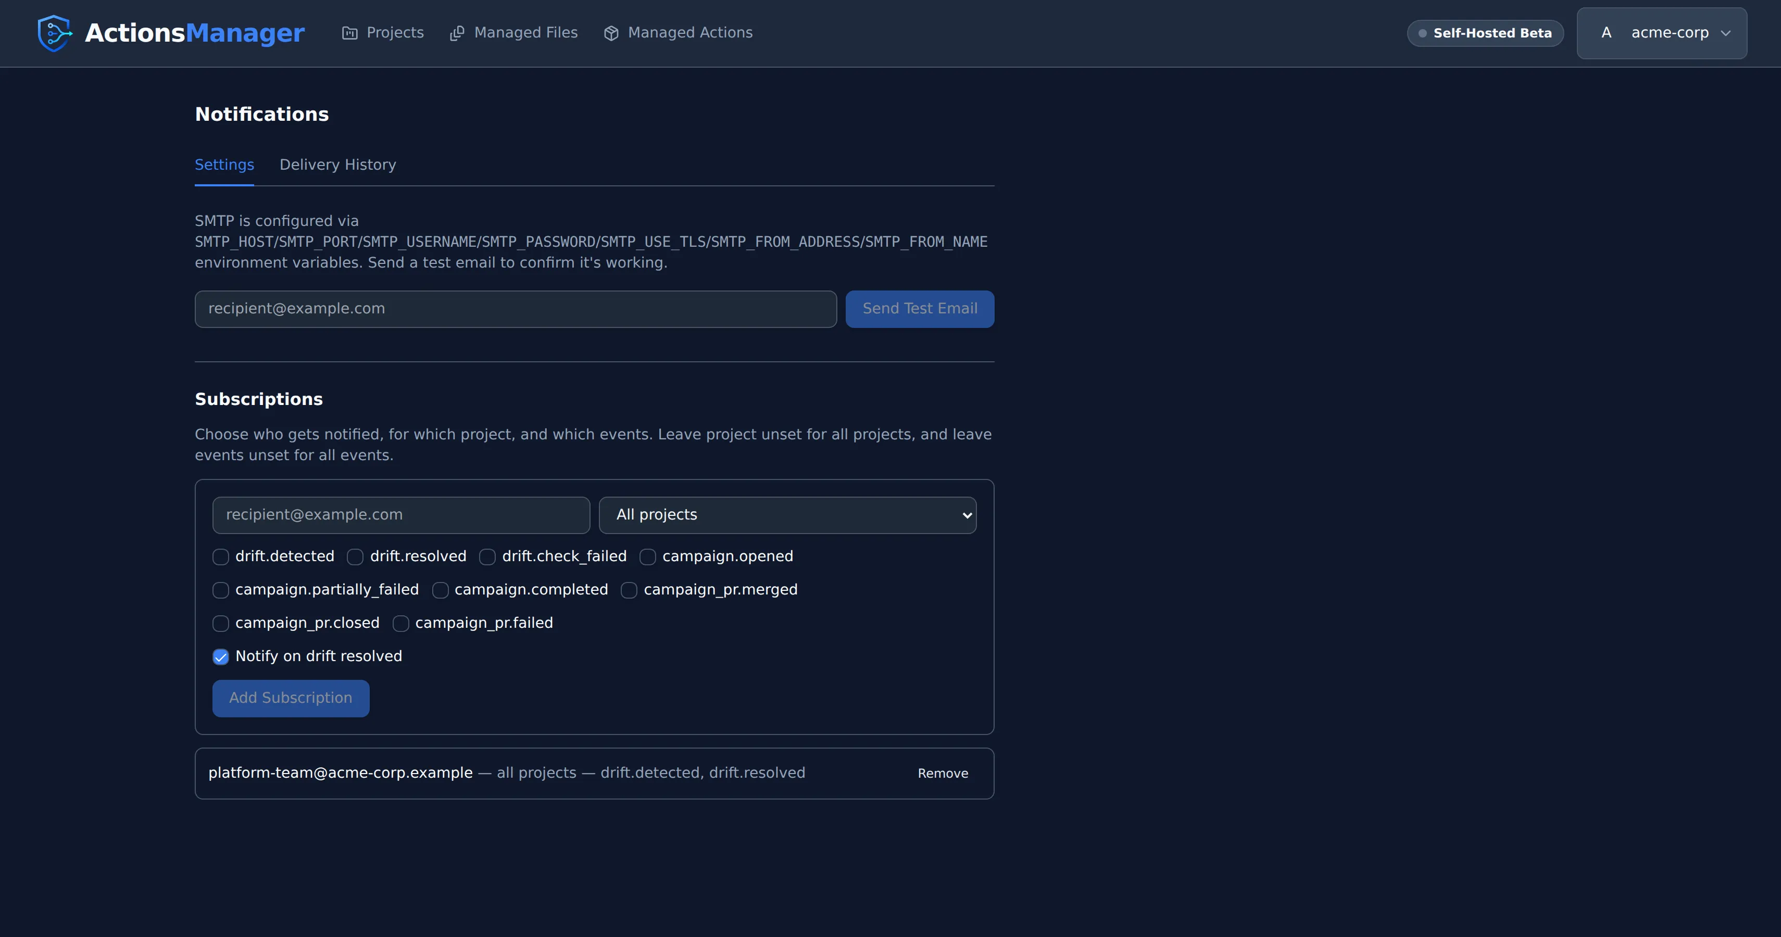Uncheck Notify on drift resolved
Image resolution: width=1781 pixels, height=937 pixels.
pyautogui.click(x=221, y=656)
